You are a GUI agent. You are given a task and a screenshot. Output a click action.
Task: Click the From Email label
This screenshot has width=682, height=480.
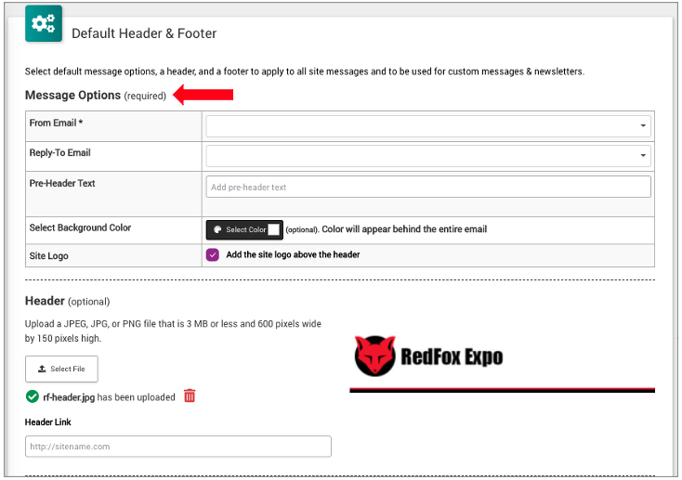(x=56, y=123)
